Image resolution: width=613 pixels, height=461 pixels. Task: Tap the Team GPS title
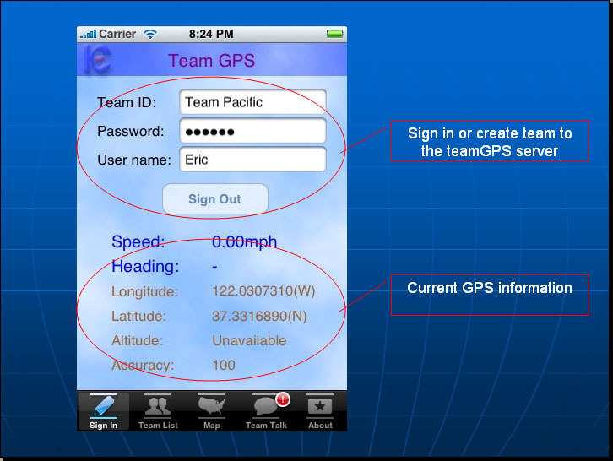(x=211, y=61)
